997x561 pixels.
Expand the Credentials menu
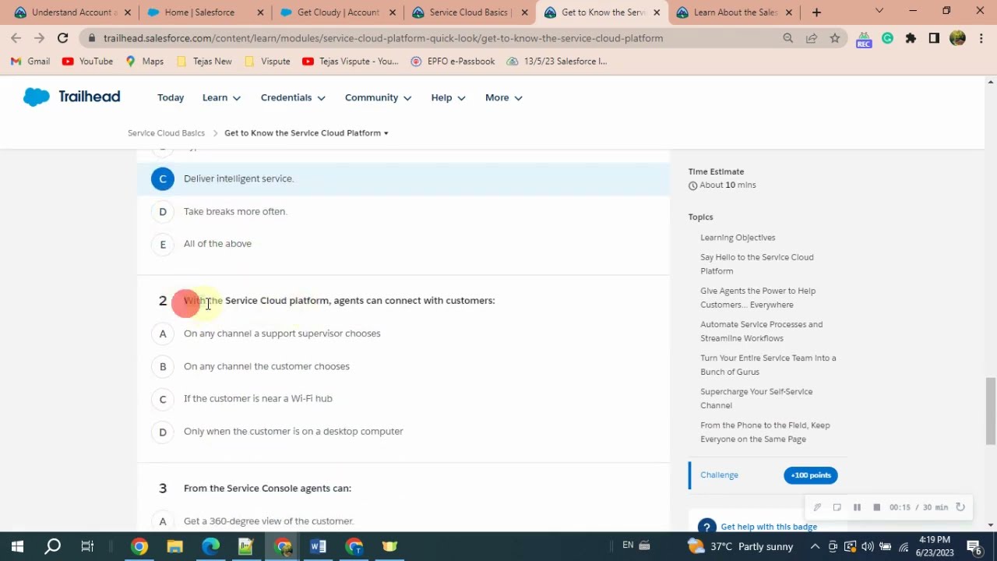point(293,97)
